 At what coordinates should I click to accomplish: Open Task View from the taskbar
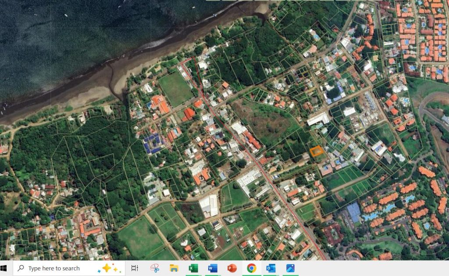[135, 268]
